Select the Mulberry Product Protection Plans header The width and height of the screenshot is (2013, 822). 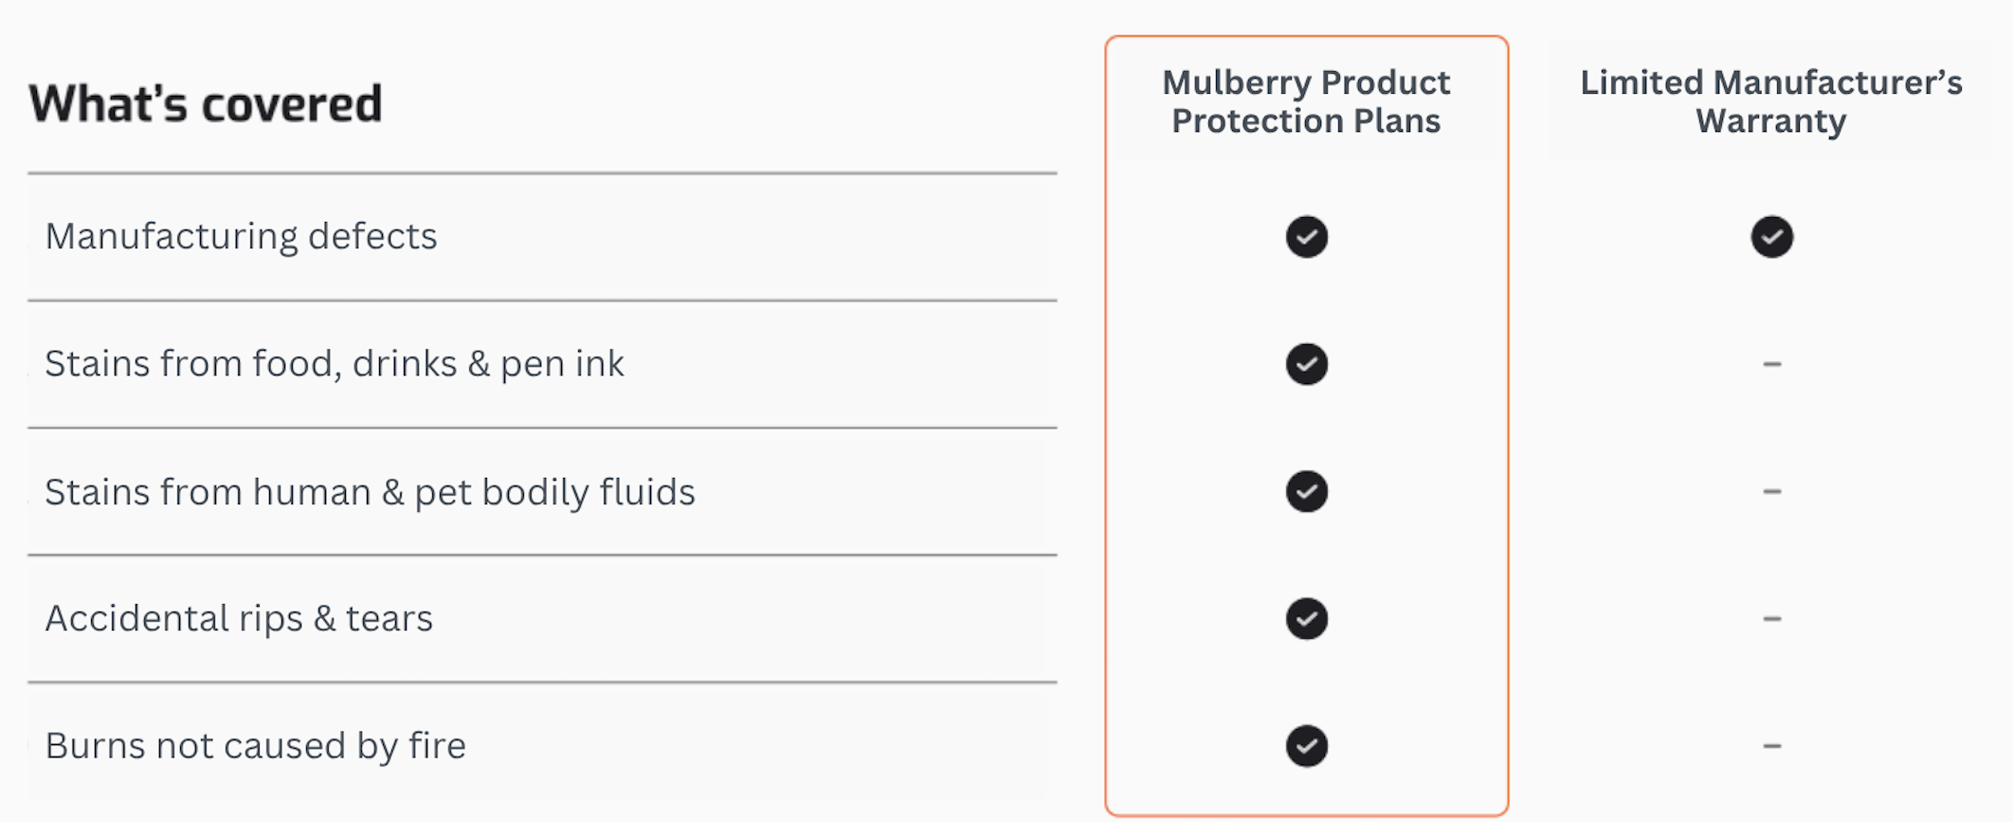pyautogui.click(x=1306, y=101)
